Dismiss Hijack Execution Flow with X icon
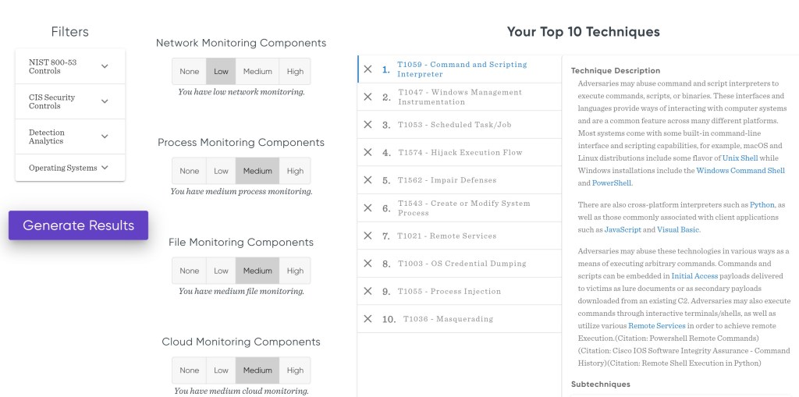 pos(368,152)
